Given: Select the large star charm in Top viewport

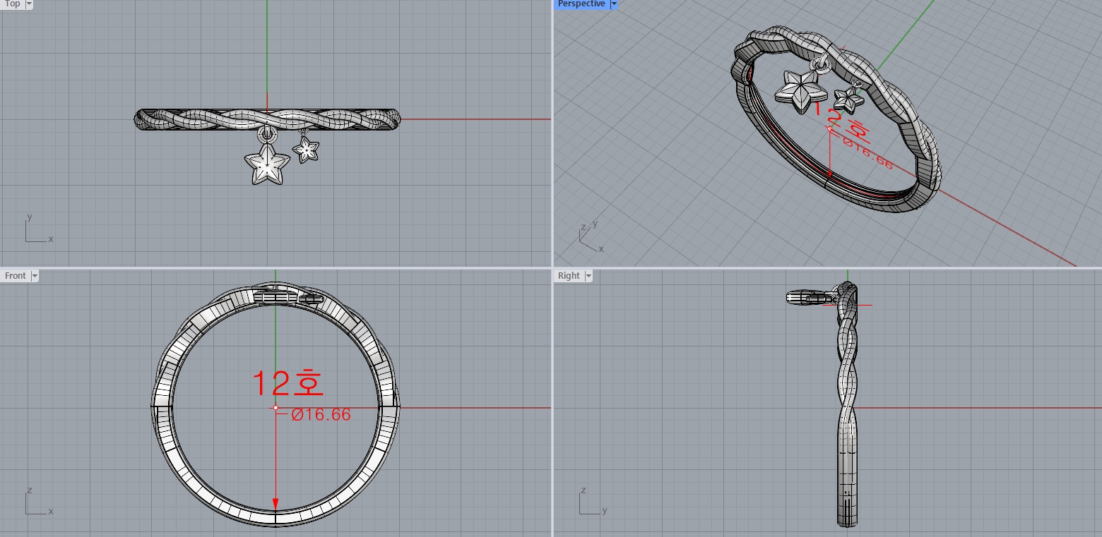Looking at the screenshot, I should click(267, 164).
